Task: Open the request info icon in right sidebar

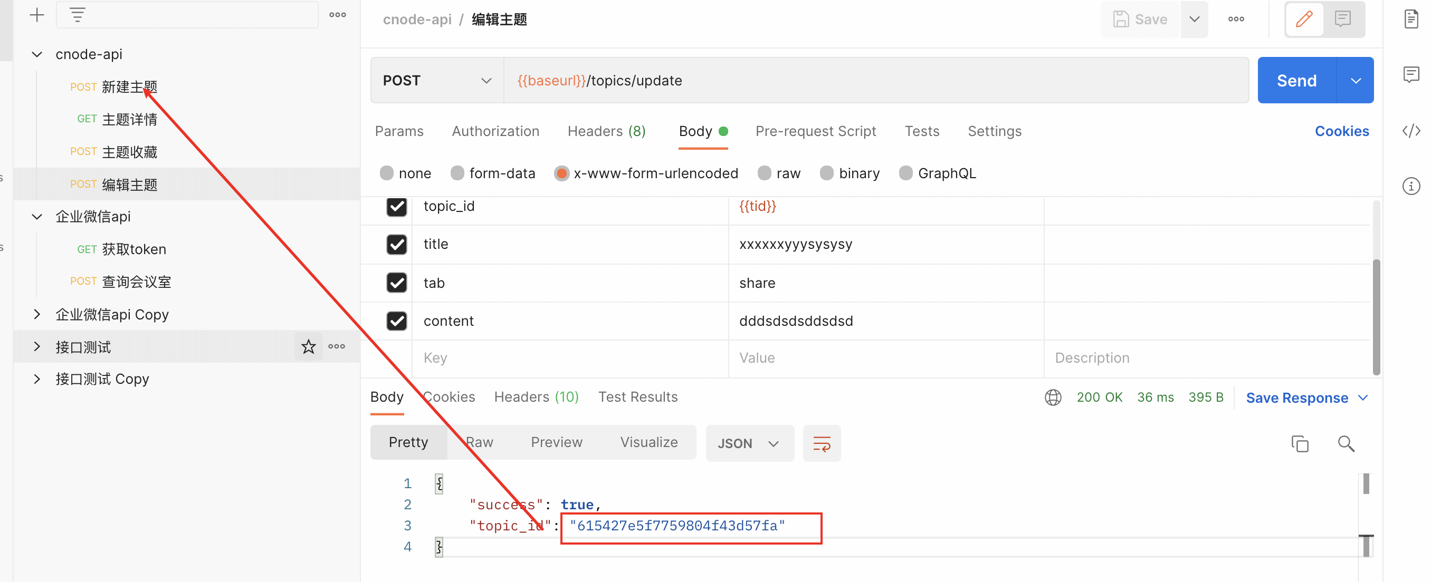Action: point(1410,187)
